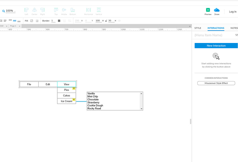238x162 pixels.
Task: Set text vertical alignment to bottom
Action: point(19,21)
